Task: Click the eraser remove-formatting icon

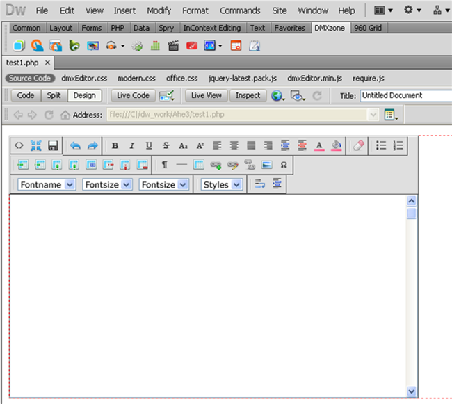Action: click(359, 145)
